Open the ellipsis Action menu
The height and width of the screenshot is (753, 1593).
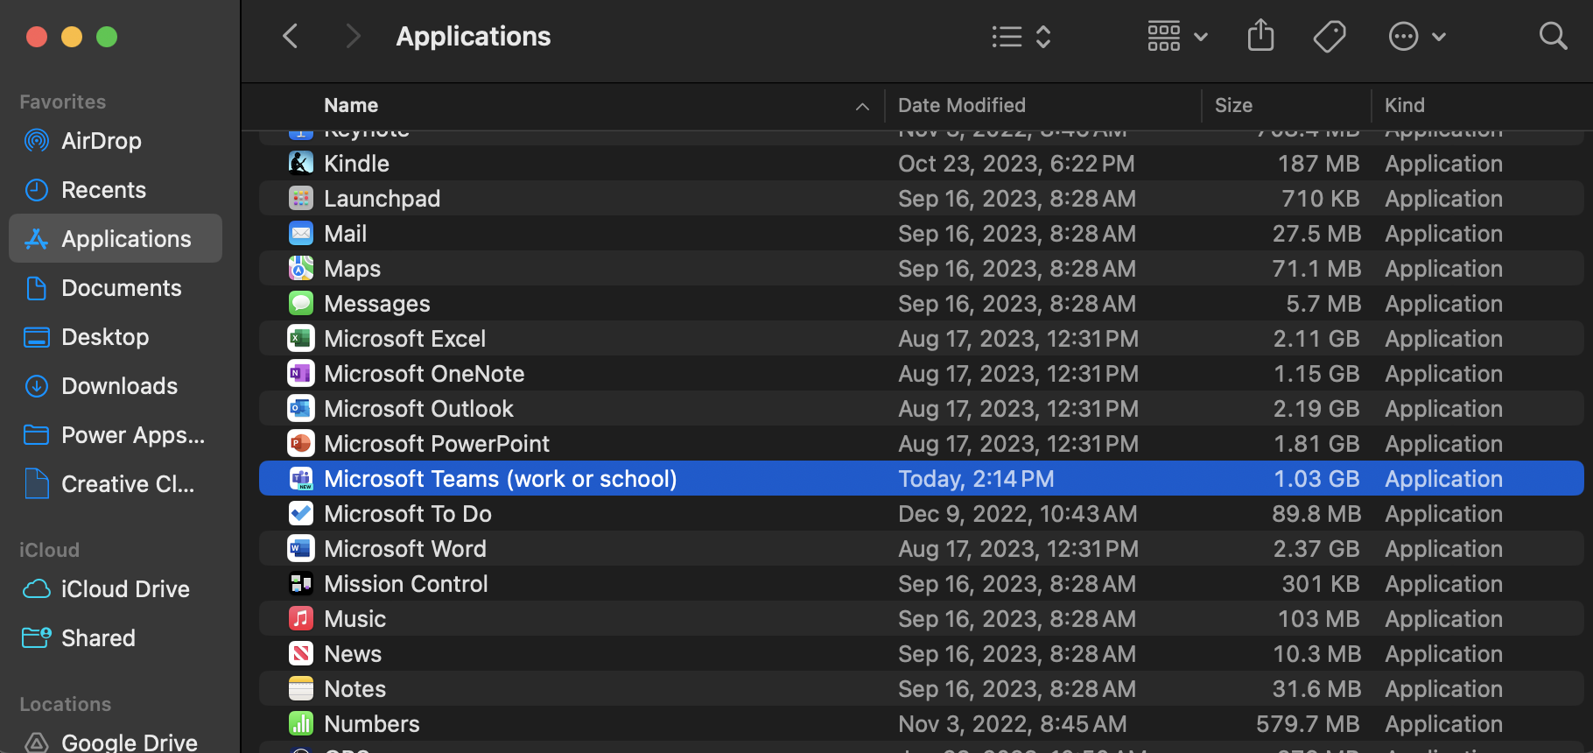pos(1417,36)
